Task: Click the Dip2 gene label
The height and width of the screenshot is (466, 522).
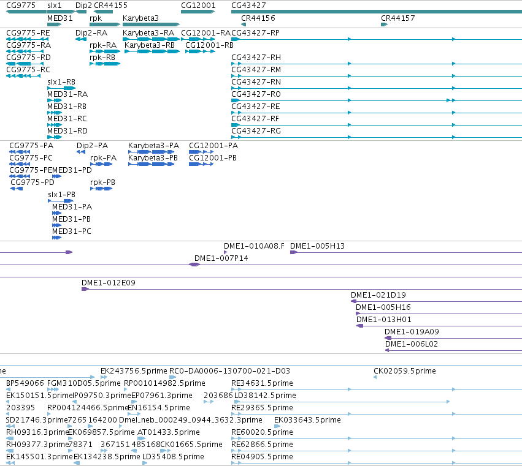Action: (x=83, y=6)
